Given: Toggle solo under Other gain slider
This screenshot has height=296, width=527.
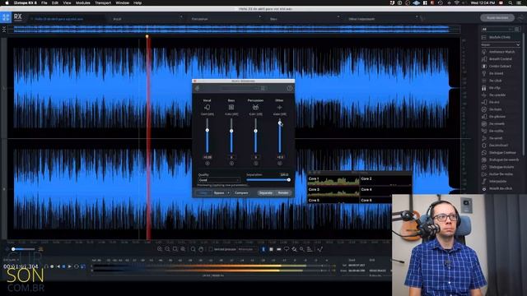Looking at the screenshot, I should coord(280,164).
